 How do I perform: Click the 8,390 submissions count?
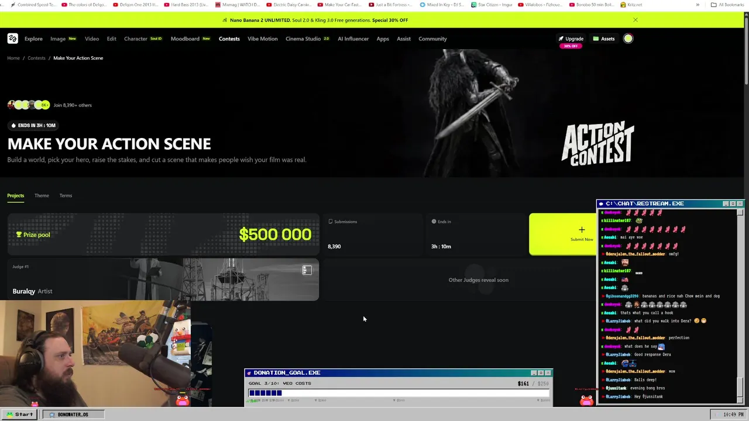334,246
